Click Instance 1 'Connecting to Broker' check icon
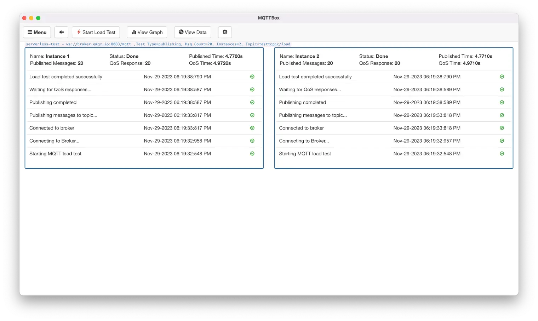 tap(252, 141)
